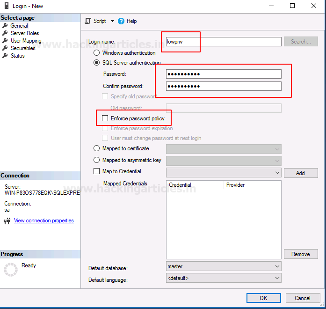Choose the Mapped to certificate option
Viewport: 326px width, 309px height.
(97, 148)
